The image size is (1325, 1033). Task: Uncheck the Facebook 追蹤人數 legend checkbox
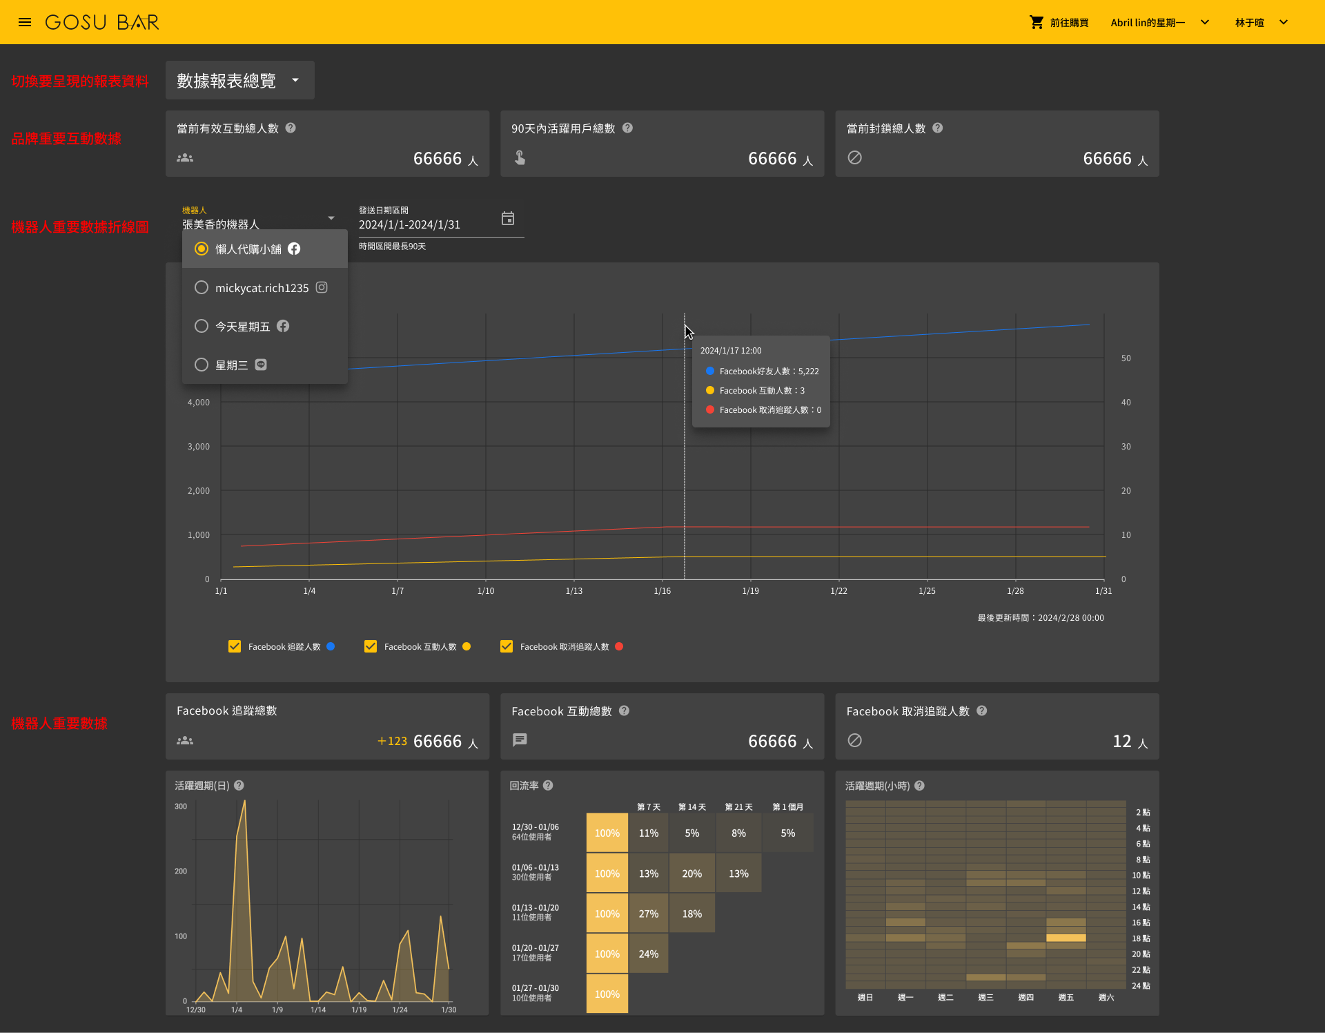[x=235, y=646]
